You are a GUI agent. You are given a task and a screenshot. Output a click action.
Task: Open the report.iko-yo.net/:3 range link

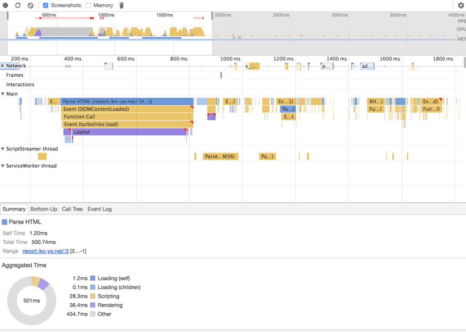(x=46, y=251)
